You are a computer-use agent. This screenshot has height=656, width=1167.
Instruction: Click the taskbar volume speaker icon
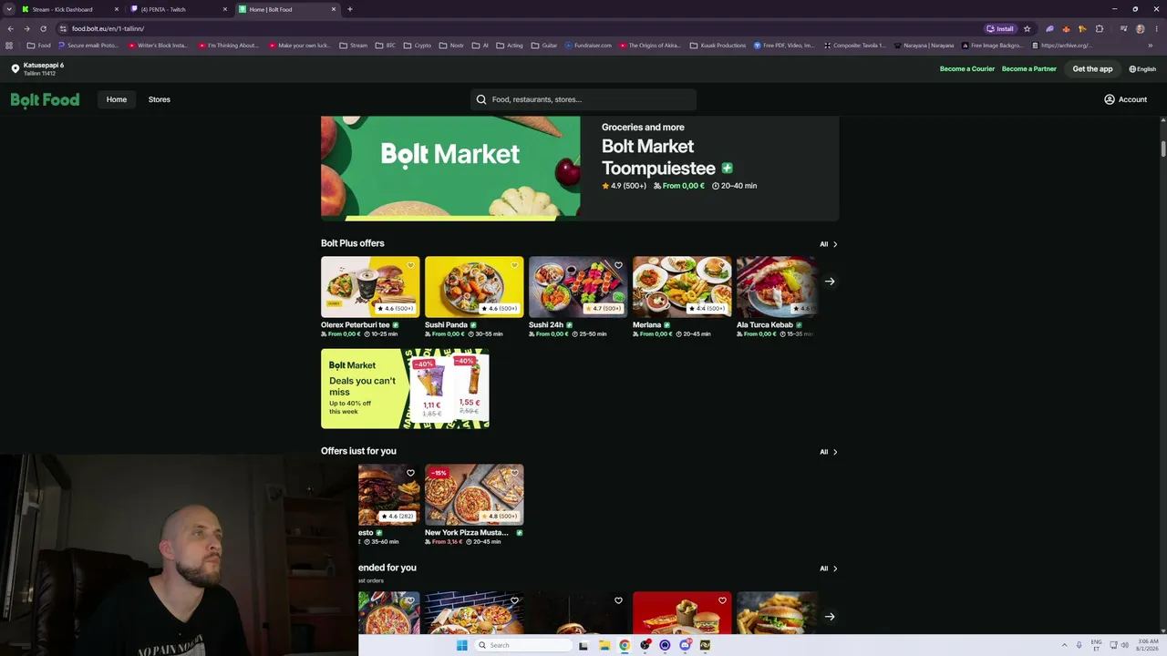tap(1124, 645)
